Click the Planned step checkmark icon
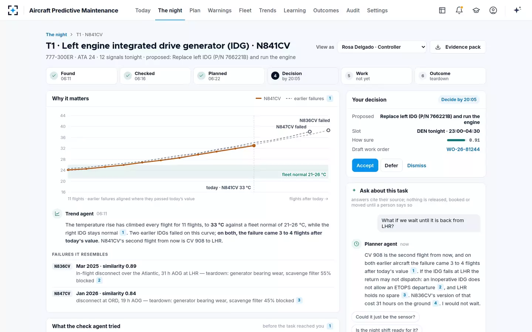 point(201,76)
